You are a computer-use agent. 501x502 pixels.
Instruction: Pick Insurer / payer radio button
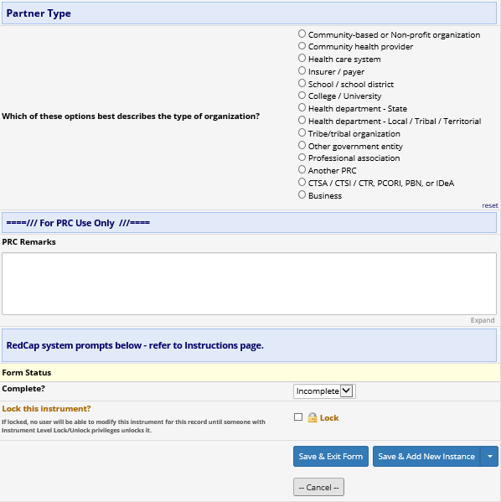click(x=302, y=70)
